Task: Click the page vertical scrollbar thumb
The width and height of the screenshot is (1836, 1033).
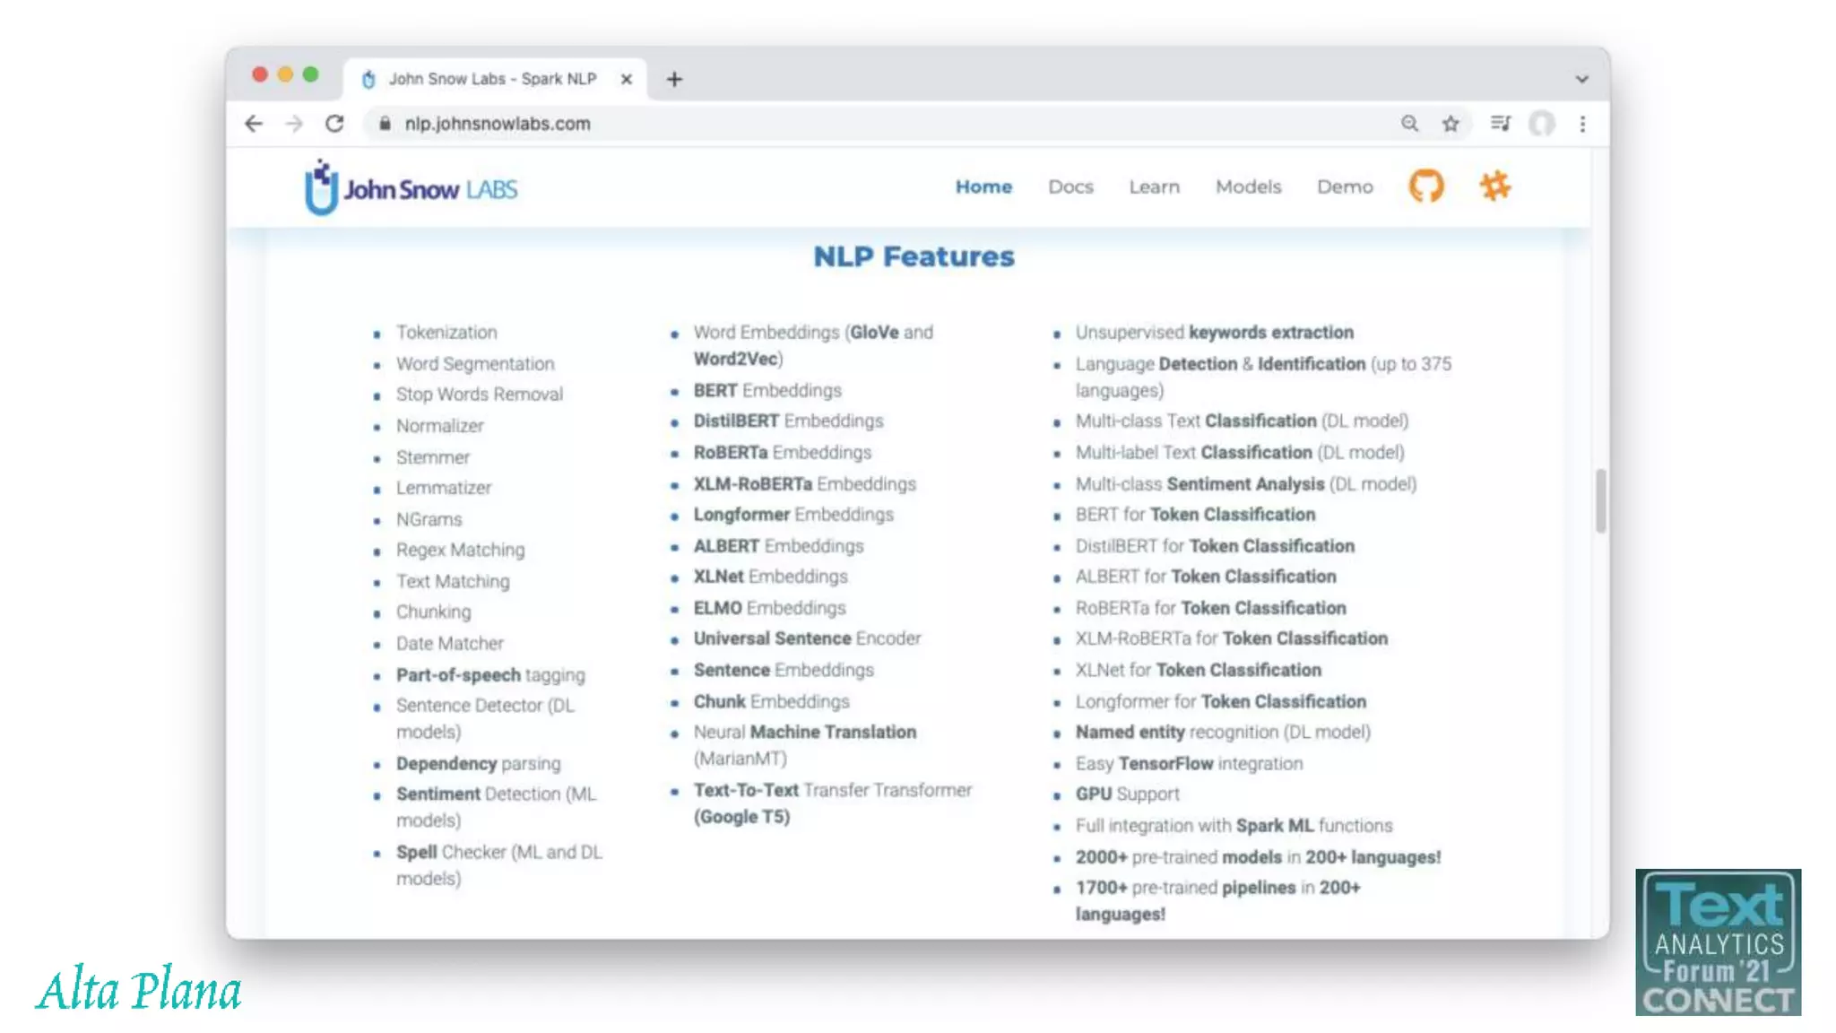Action: click(x=1600, y=500)
